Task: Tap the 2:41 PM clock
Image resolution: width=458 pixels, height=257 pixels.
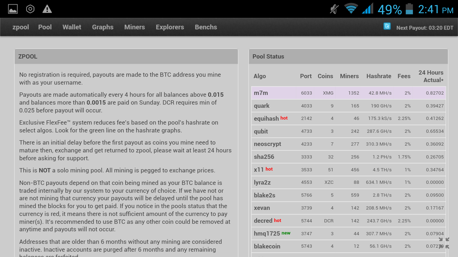Action: click(436, 9)
